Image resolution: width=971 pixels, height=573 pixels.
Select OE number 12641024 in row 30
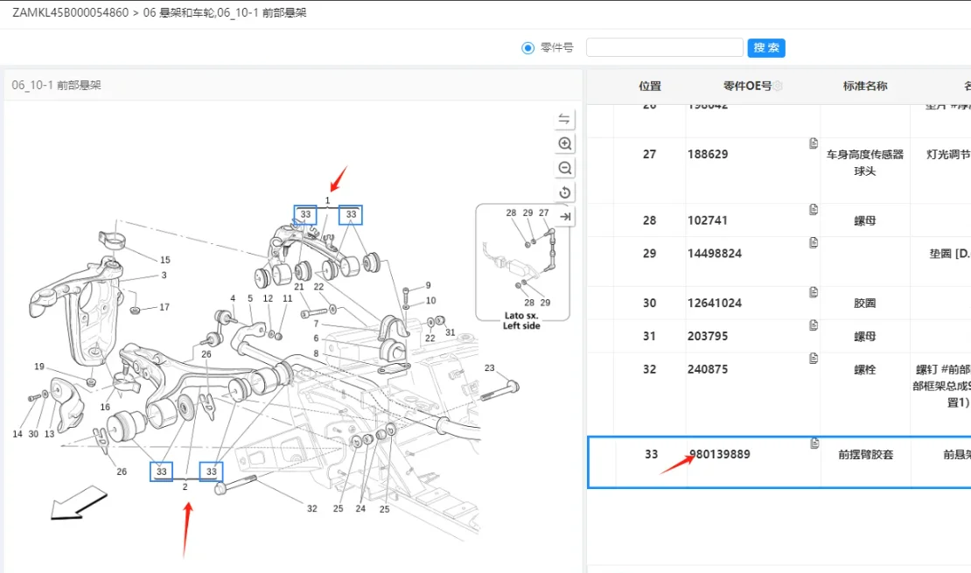click(715, 303)
